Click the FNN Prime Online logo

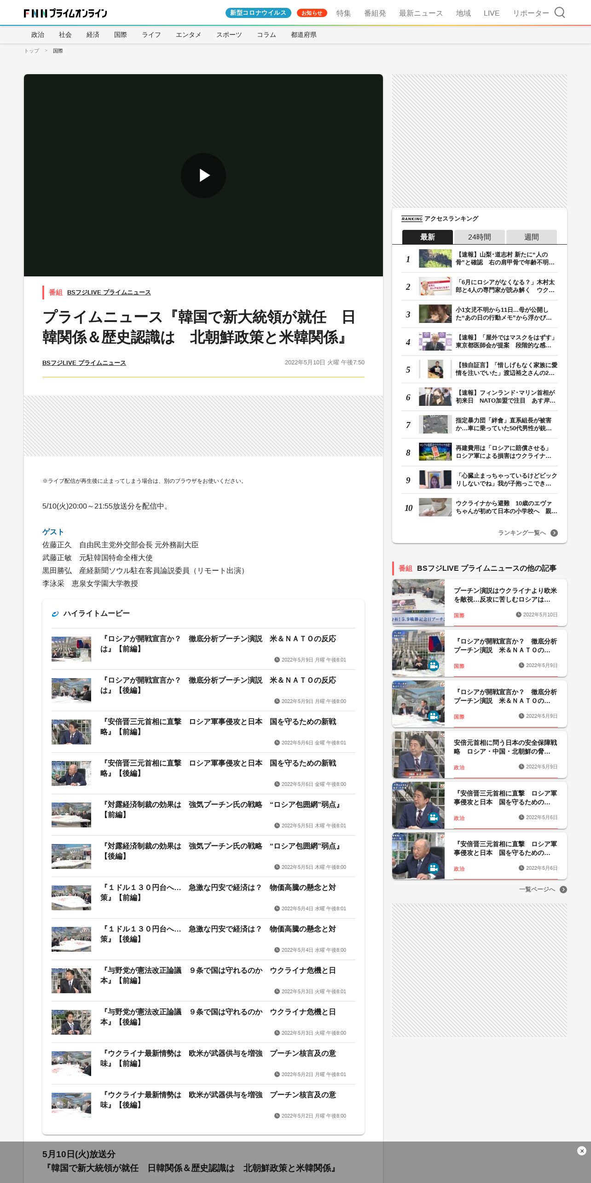coord(65,13)
